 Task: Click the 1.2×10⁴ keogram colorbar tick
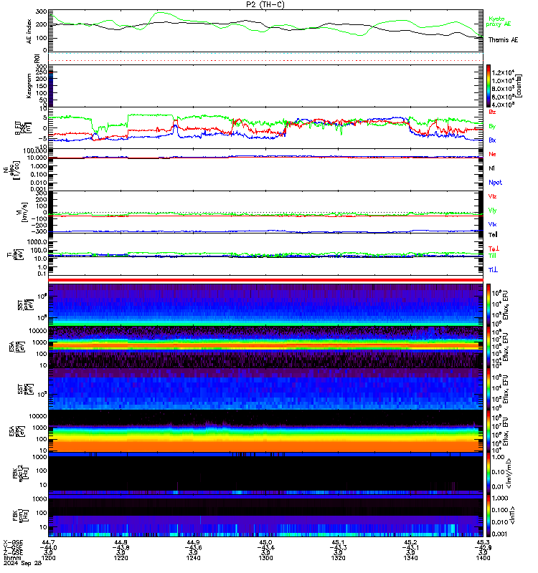point(503,72)
